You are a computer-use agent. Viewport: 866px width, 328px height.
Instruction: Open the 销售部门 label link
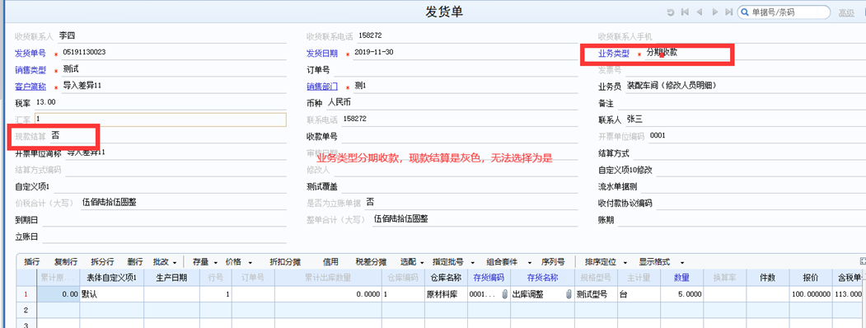pyautogui.click(x=322, y=87)
